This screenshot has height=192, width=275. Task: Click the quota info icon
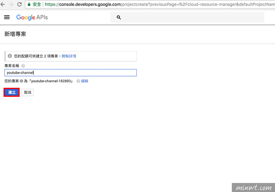pyautogui.click(x=10, y=56)
